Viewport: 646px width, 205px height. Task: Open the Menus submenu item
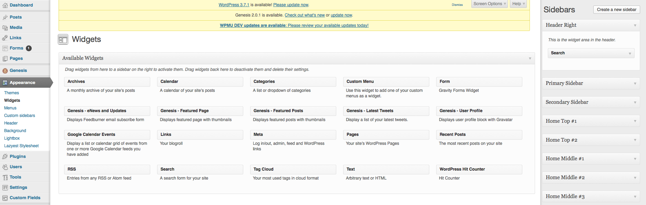pyautogui.click(x=10, y=108)
